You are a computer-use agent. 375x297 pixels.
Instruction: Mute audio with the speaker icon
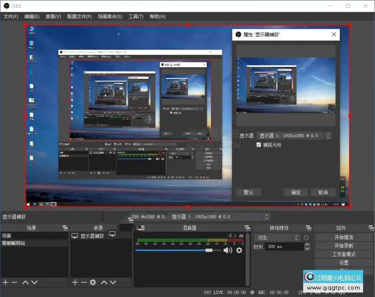point(228,250)
